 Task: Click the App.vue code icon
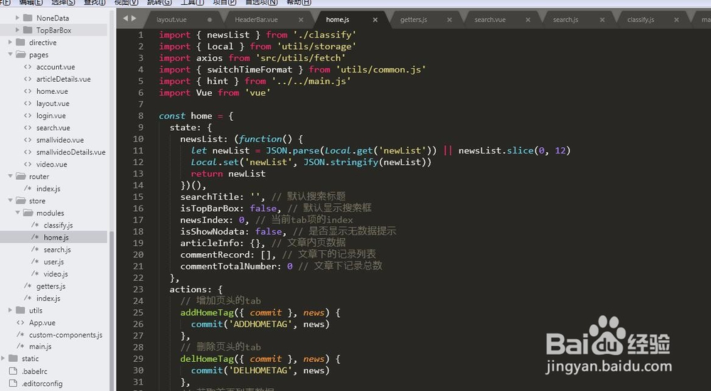[21, 323]
